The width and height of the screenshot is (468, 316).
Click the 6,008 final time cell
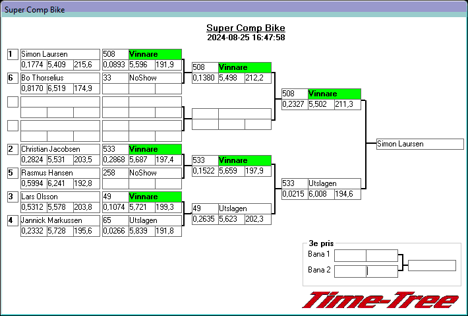(321, 194)
